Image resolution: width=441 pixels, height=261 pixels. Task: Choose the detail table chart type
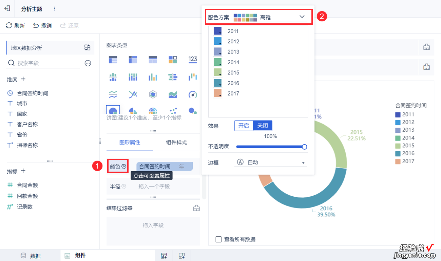153,60
